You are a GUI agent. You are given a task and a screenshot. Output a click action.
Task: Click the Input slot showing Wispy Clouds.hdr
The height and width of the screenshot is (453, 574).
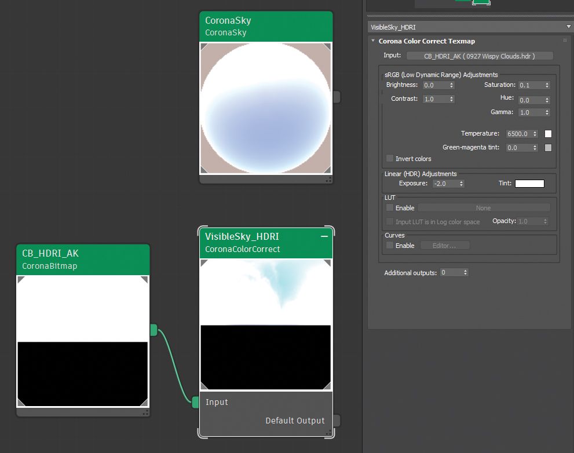480,56
